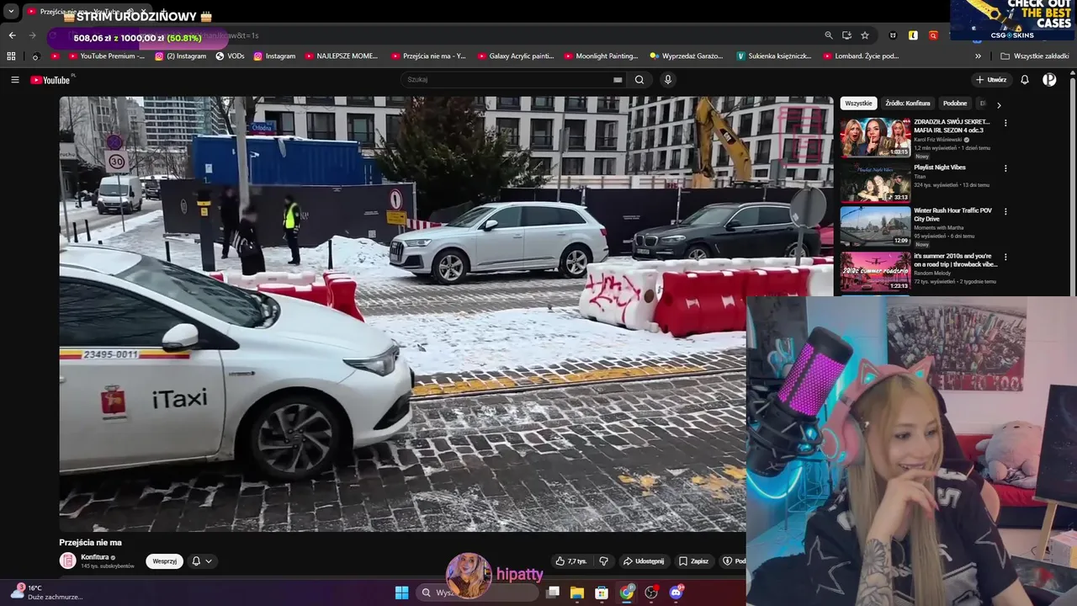Screen dimensions: 1077x606
Task: Go back with the browser back arrow
Action: coord(12,35)
